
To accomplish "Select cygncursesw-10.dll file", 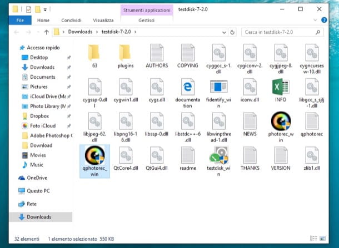I will click(x=312, y=59).
